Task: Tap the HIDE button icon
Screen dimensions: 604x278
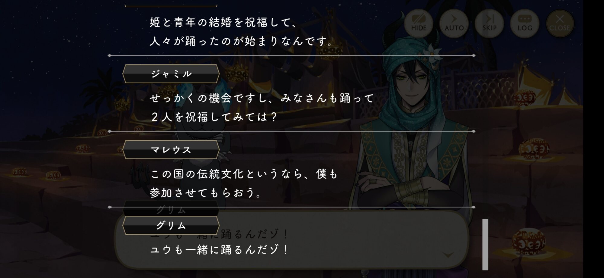Action: pos(419,23)
